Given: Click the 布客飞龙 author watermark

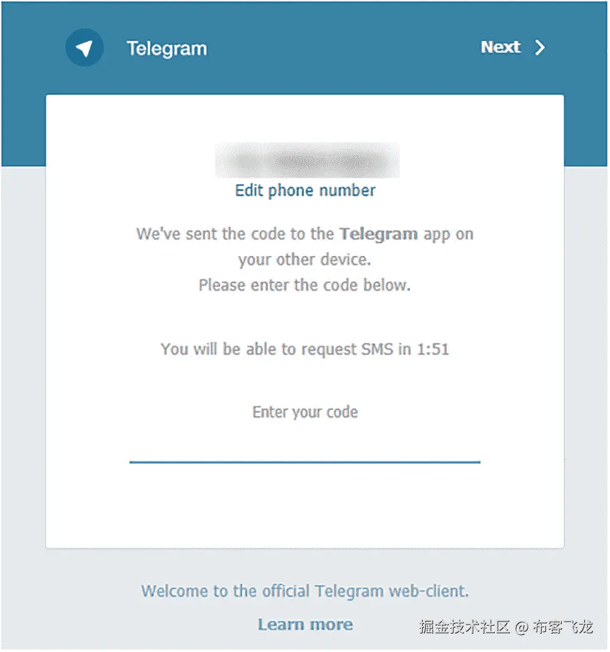Looking at the screenshot, I should [x=563, y=626].
